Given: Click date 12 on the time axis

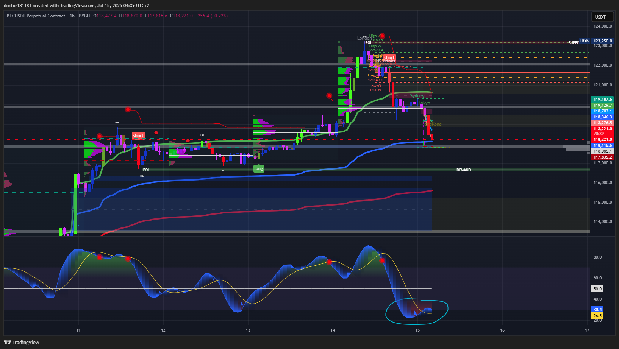Looking at the screenshot, I should pyautogui.click(x=163, y=330).
